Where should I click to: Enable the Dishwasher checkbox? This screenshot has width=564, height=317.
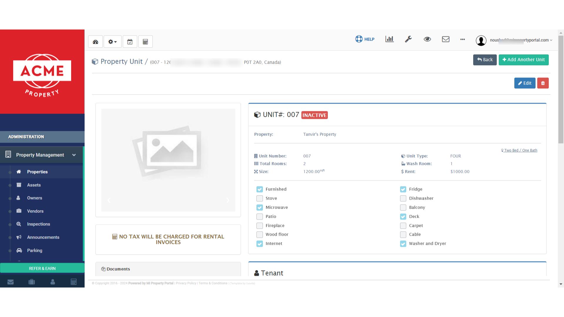[403, 198]
